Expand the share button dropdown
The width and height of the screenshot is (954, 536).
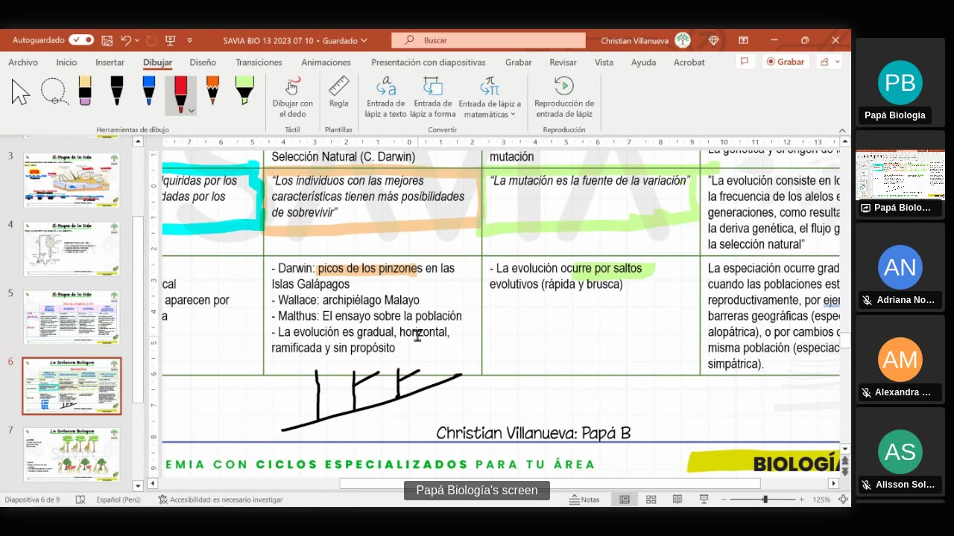coord(838,62)
